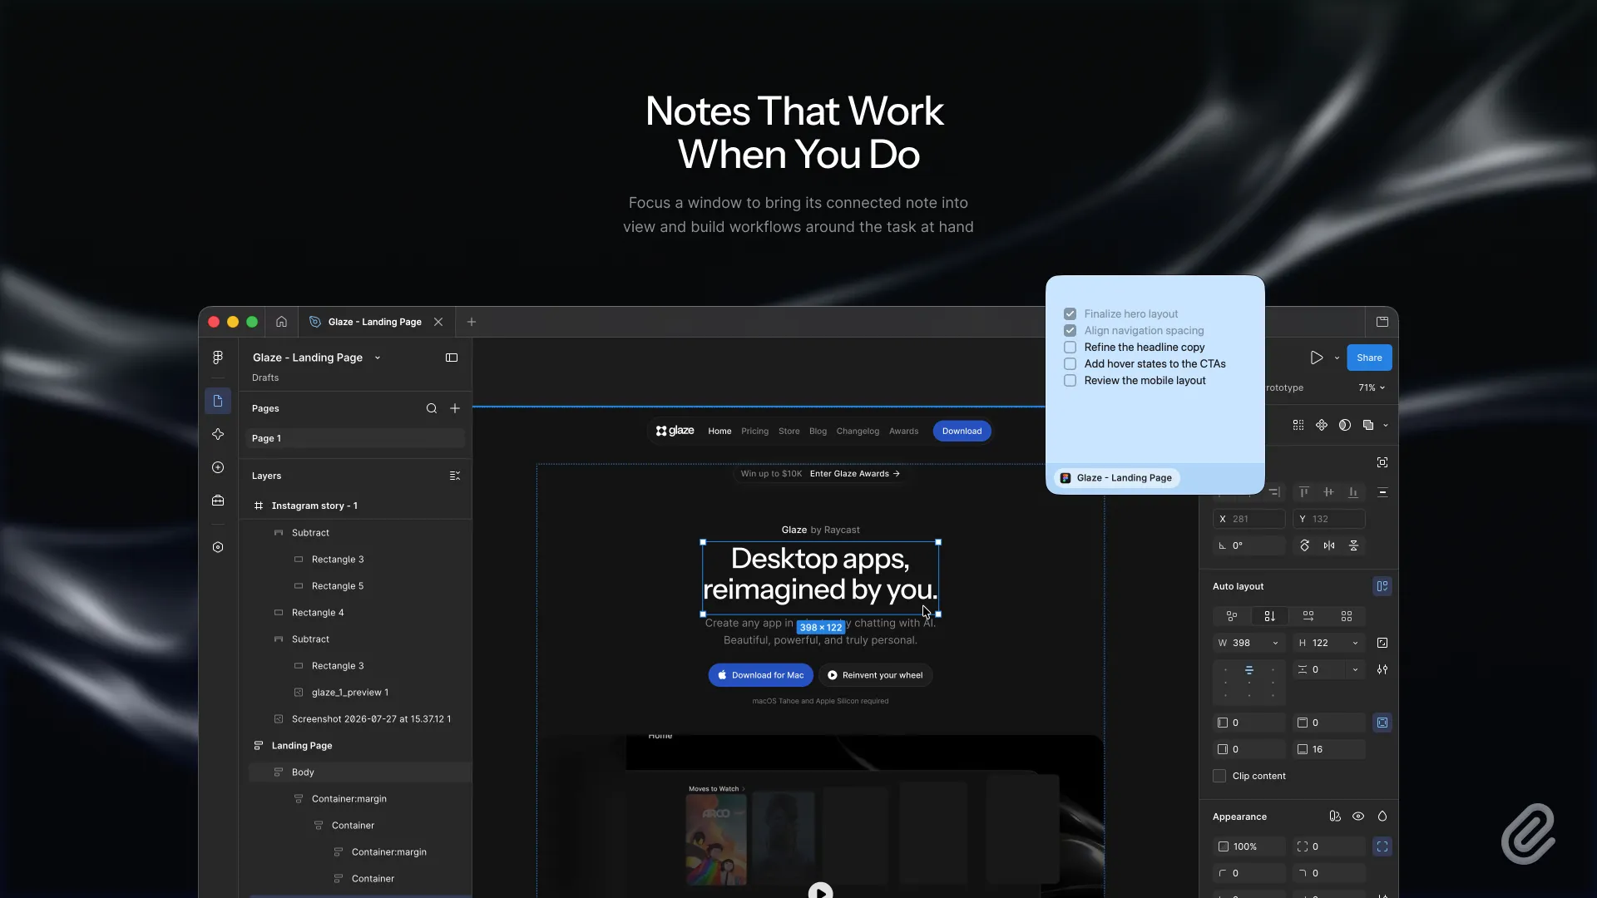Open panel icon at window top right
This screenshot has width=1597, height=898.
click(x=1382, y=322)
